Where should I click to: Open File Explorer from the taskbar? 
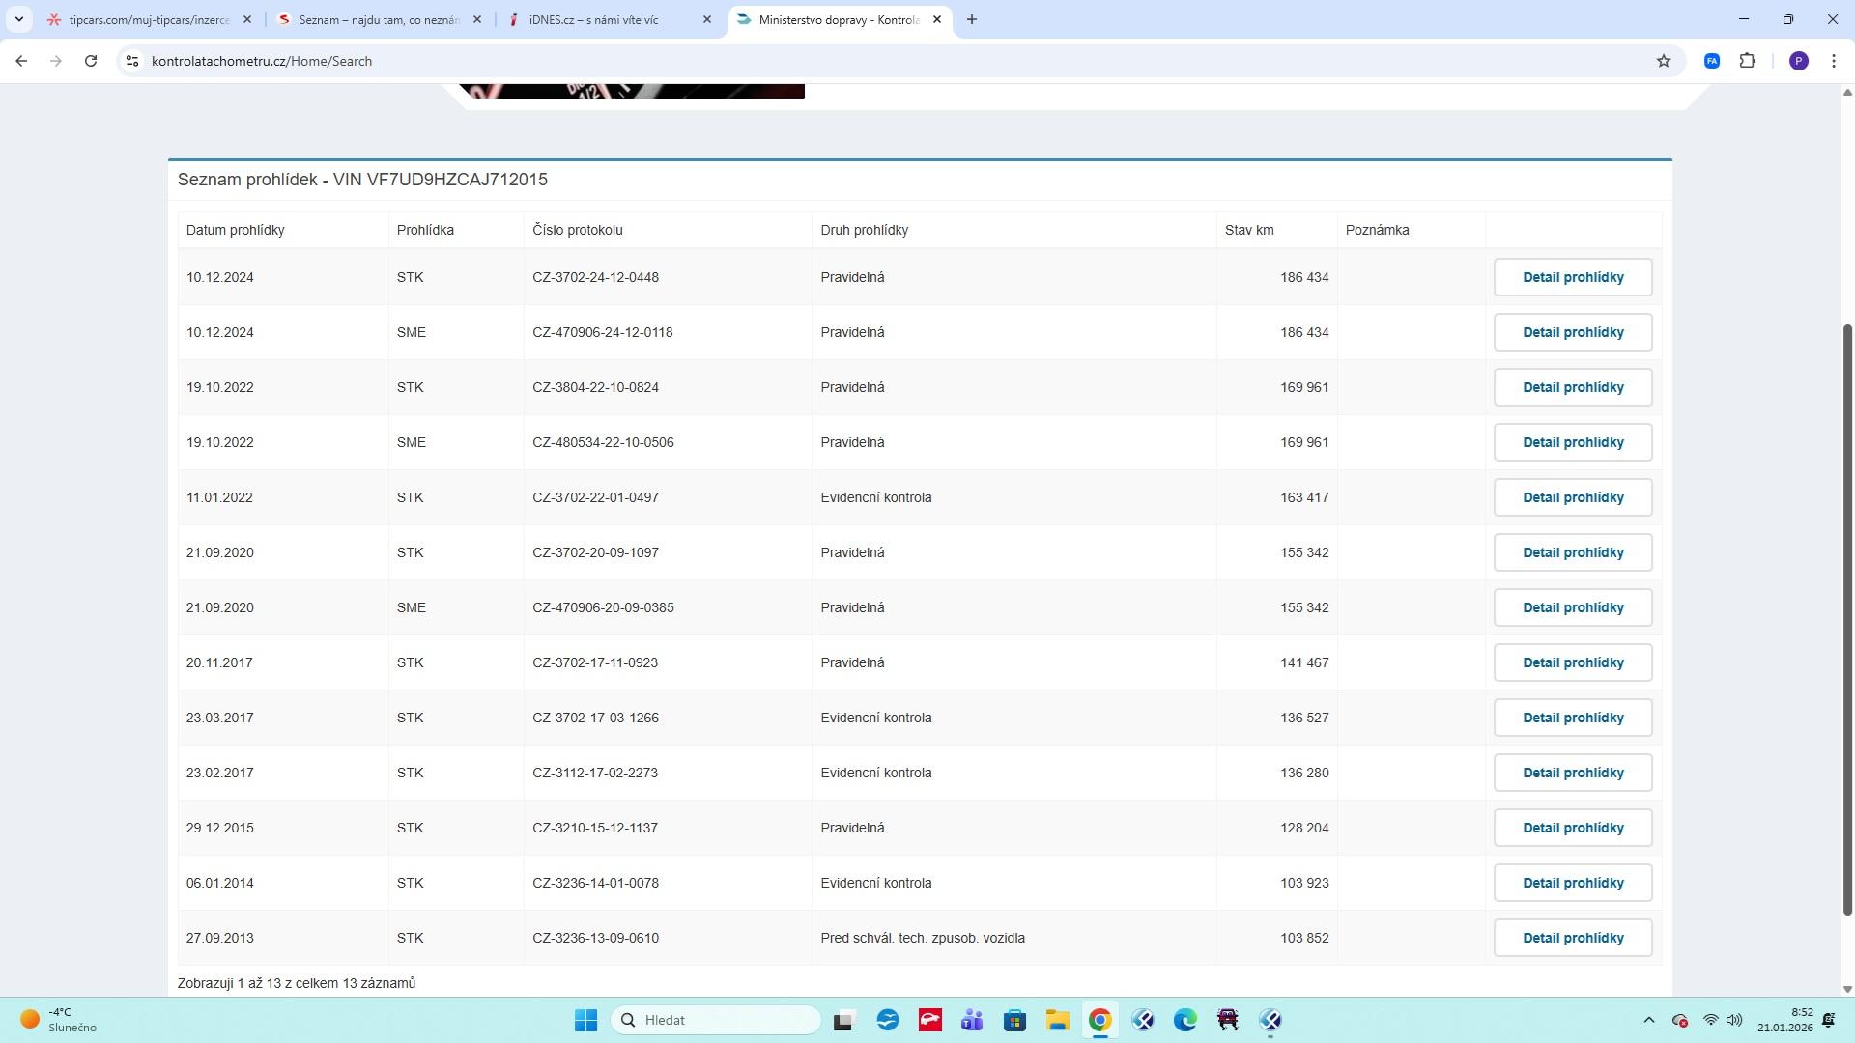pyautogui.click(x=1057, y=1020)
